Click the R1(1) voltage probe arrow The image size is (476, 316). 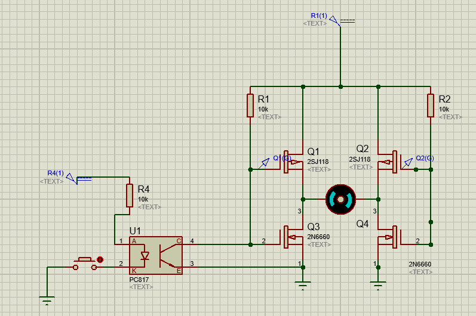pyautogui.click(x=335, y=21)
